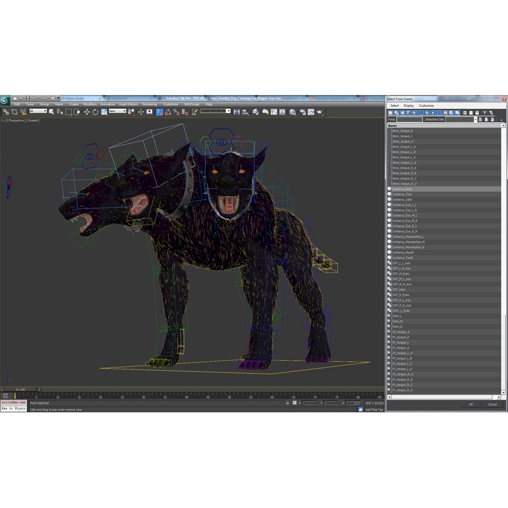
Task: Select the Select and Link tool
Action: point(6,112)
